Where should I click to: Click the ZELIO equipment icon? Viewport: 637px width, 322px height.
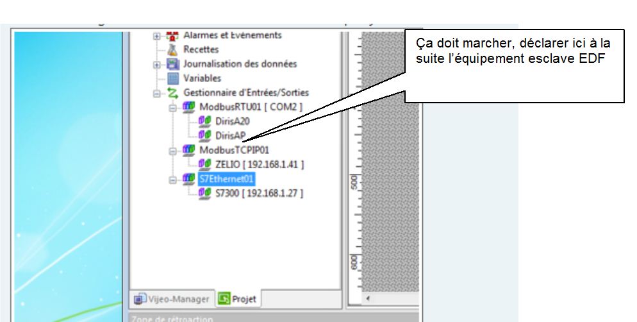point(204,164)
